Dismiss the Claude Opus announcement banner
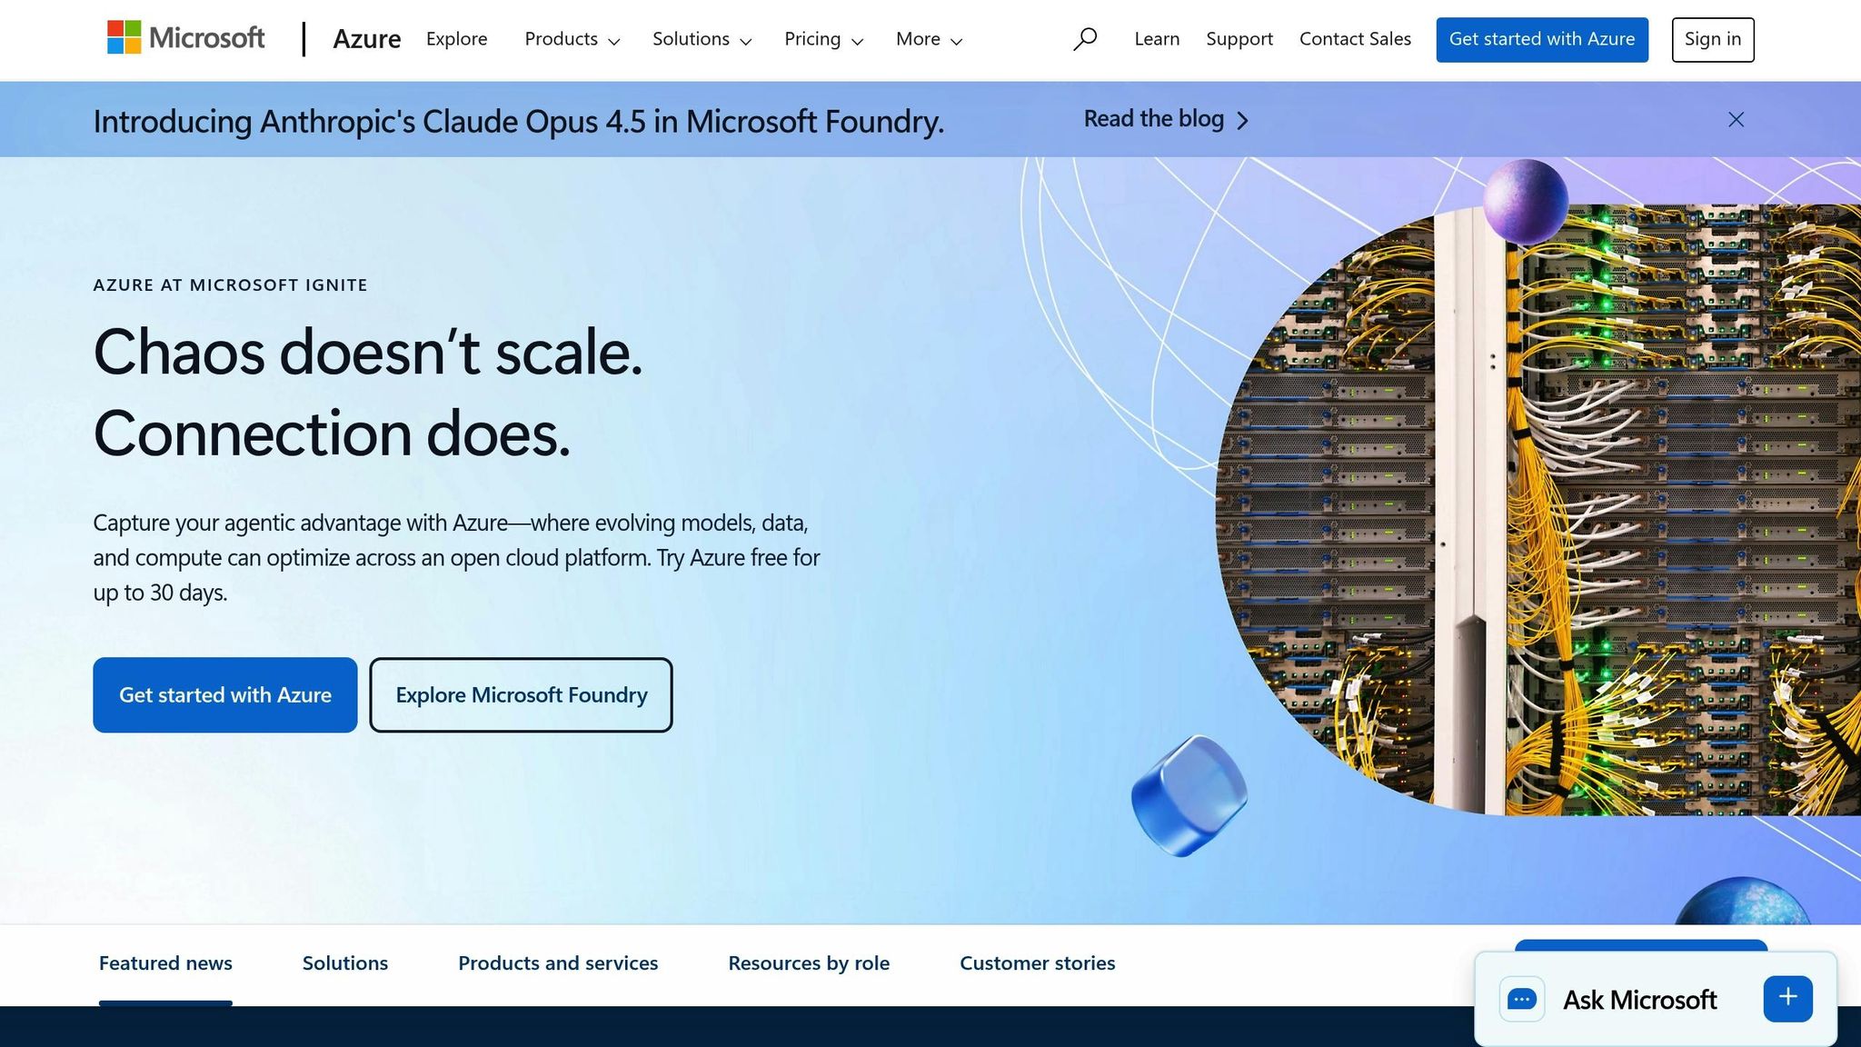The height and width of the screenshot is (1047, 1861). point(1735,119)
